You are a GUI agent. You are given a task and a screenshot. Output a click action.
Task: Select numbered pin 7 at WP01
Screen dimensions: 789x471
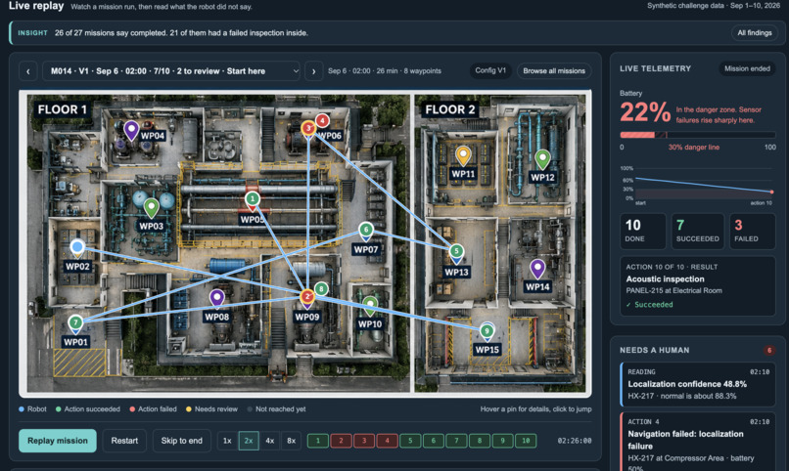[75, 323]
